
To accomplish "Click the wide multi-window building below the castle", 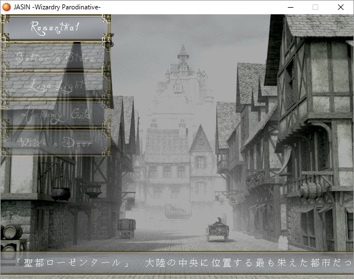I will 165,165.
